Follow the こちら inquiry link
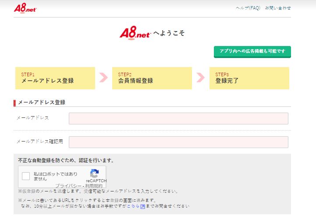This screenshot has width=316, height=223. click(x=133, y=206)
